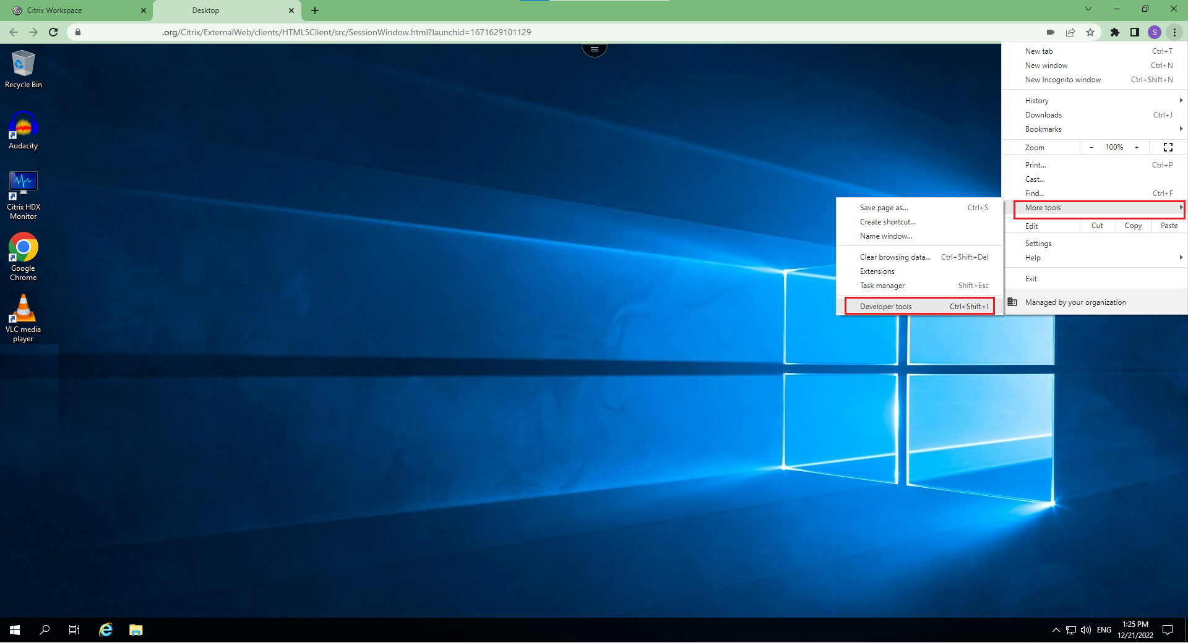The height and width of the screenshot is (643, 1188).
Task: Toggle fullscreen mode in Zoom row
Action: [1168, 147]
